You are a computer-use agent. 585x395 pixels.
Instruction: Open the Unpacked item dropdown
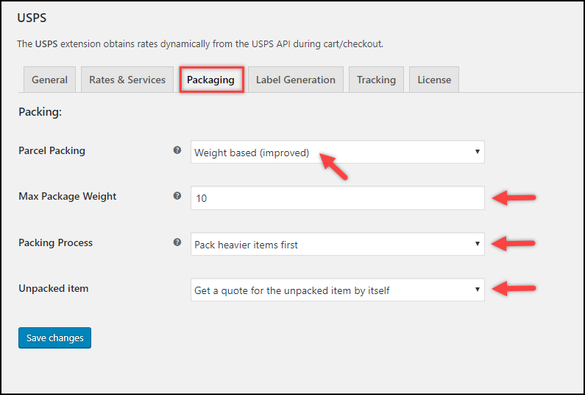(x=338, y=290)
